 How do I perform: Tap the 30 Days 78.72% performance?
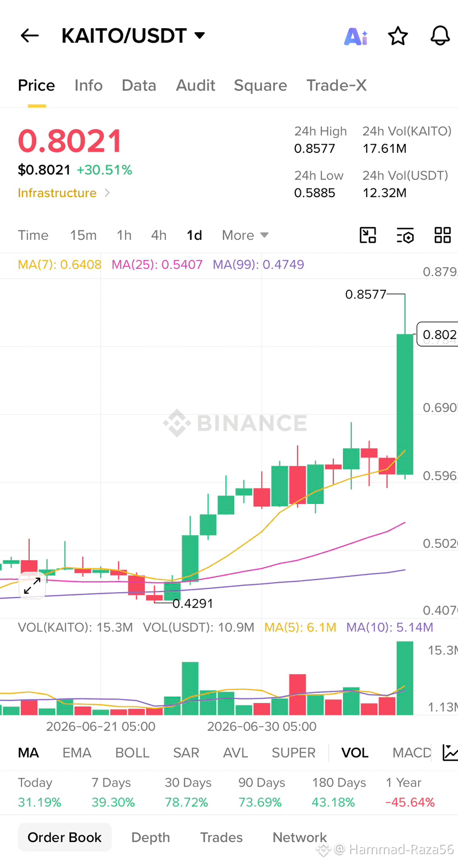tap(188, 793)
